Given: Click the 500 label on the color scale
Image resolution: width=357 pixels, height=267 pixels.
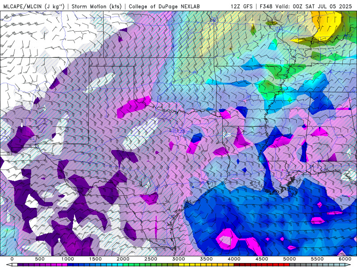Looking at the screenshot, I should [x=40, y=259].
